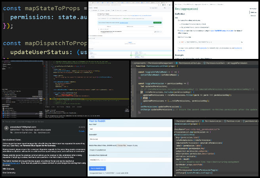Click the file icon beside PermissionList.jsx breadcrumb

(x=203, y=121)
